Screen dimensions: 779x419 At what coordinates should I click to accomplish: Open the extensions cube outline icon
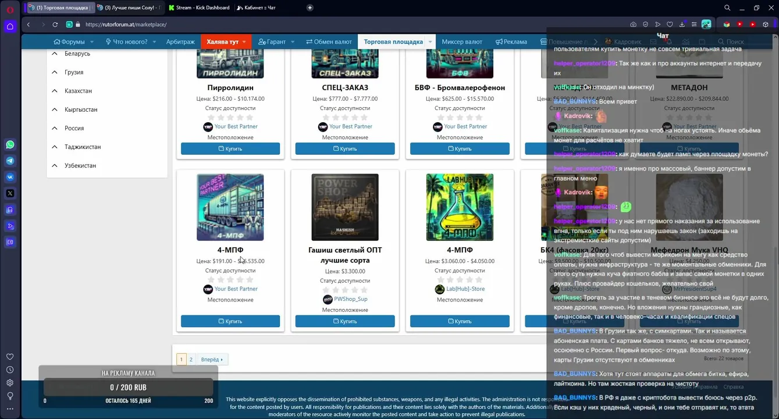(x=766, y=24)
